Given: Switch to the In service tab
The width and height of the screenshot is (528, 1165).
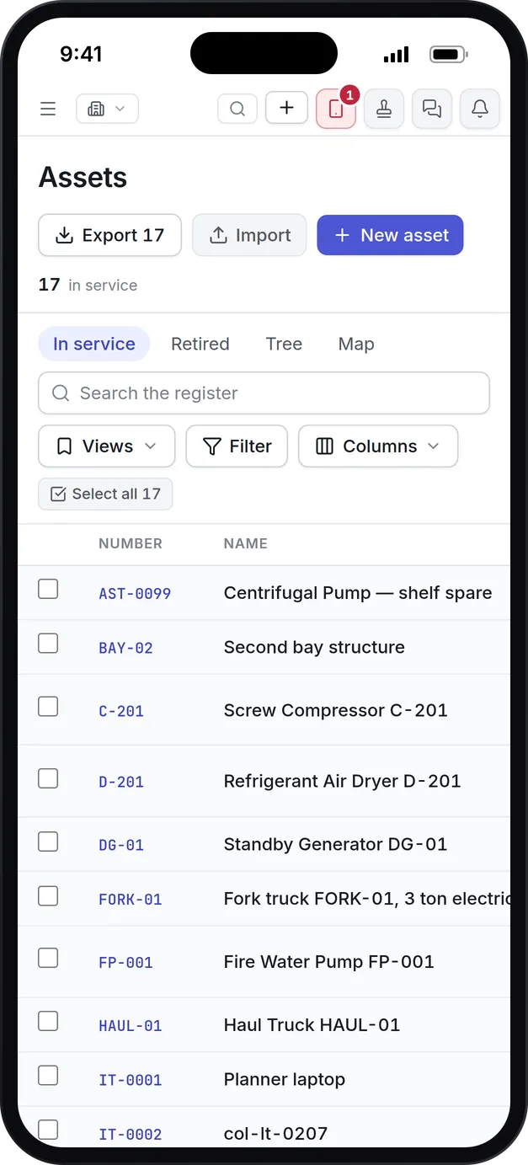Looking at the screenshot, I should (94, 344).
